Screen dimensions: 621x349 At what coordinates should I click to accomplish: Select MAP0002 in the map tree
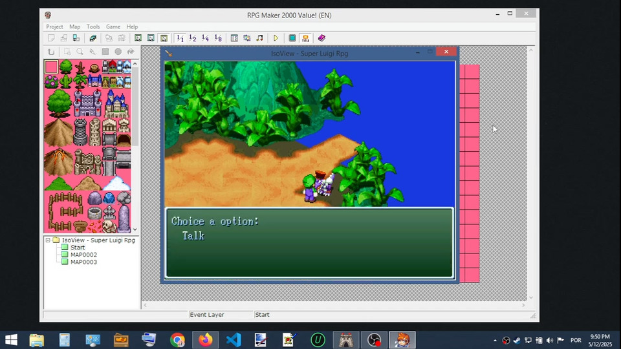tap(83, 255)
